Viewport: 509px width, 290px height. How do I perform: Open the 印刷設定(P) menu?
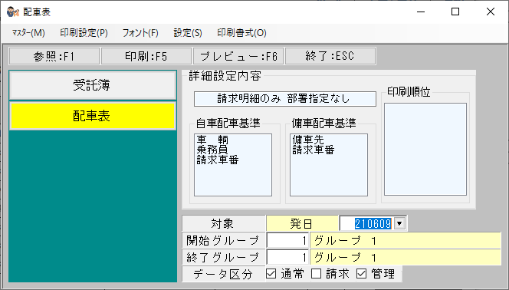coord(84,33)
